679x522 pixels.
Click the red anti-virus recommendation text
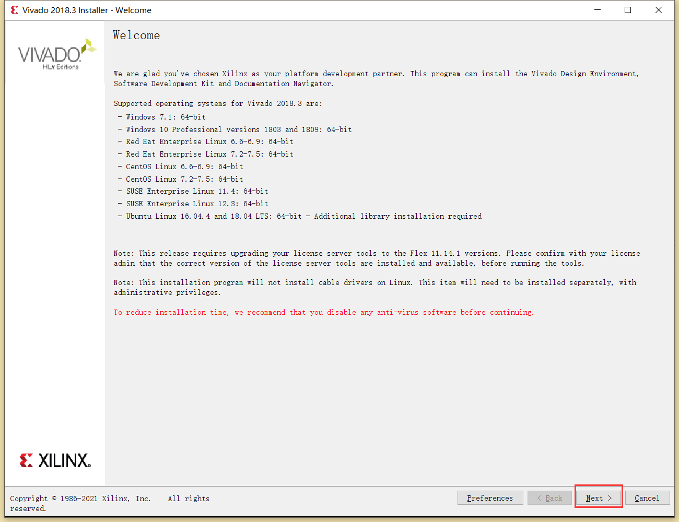coord(324,312)
